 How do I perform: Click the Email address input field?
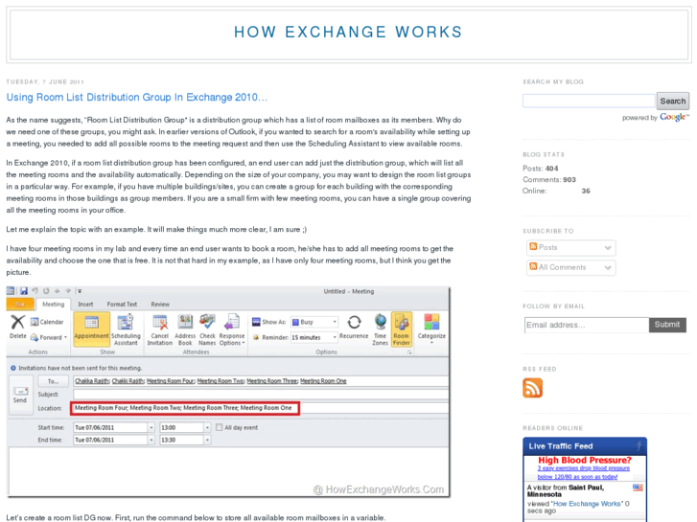point(587,325)
